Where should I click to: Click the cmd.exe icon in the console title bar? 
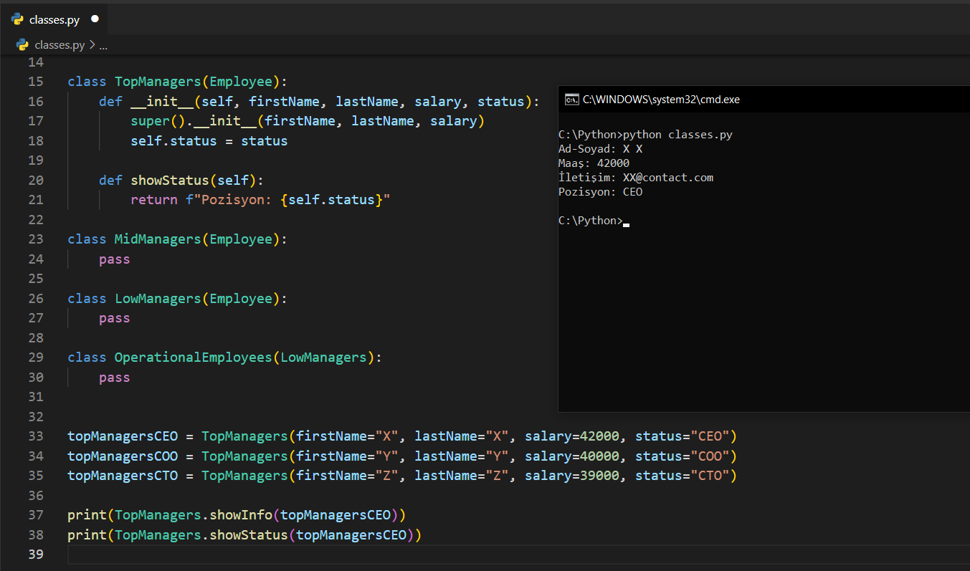click(571, 100)
